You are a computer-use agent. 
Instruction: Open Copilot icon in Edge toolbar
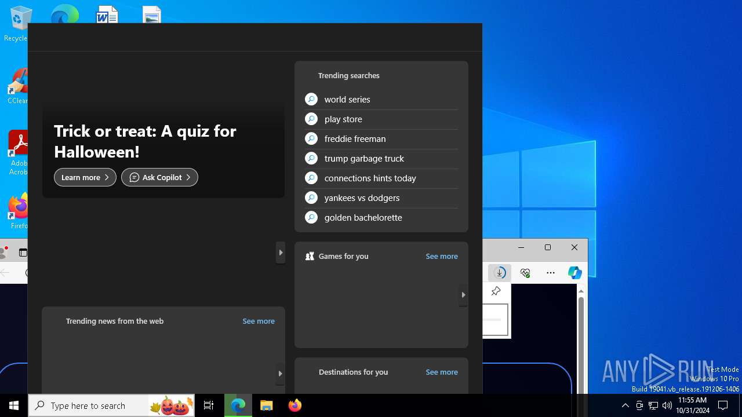pyautogui.click(x=575, y=273)
